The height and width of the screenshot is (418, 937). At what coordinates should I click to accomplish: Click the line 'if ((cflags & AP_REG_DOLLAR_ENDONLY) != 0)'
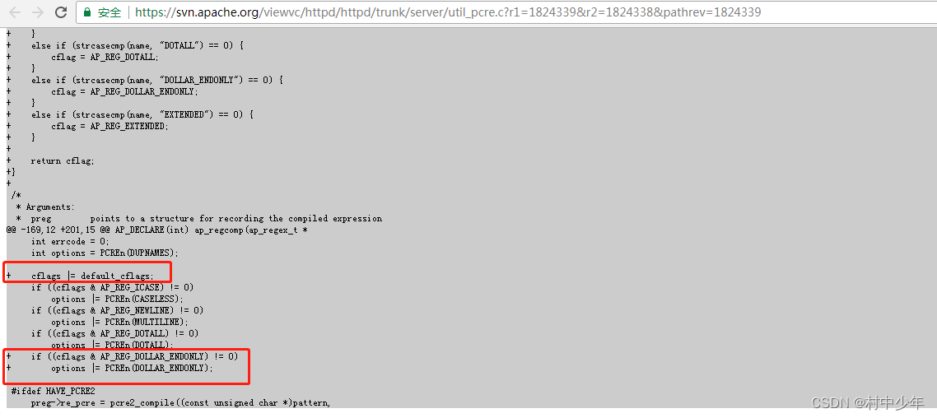(134, 356)
